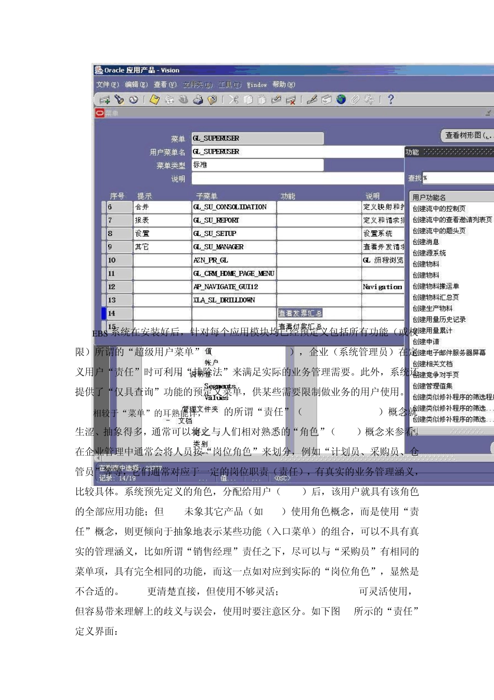Click the Attachments paperclip icon
The height and width of the screenshot is (700, 494).
355,99
